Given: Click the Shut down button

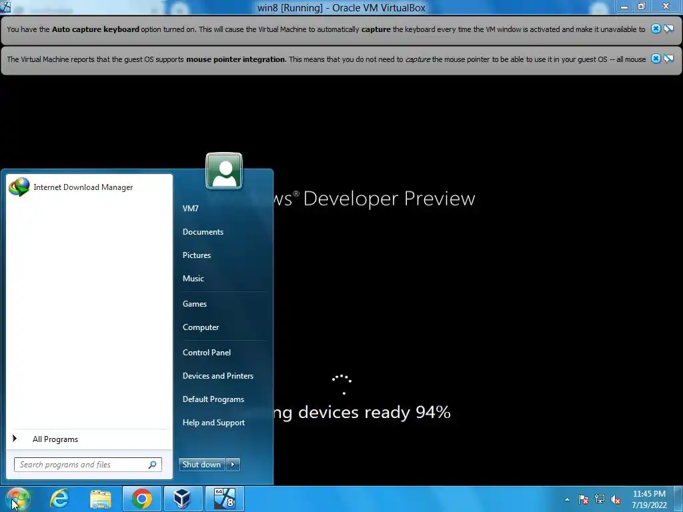Looking at the screenshot, I should (201, 465).
